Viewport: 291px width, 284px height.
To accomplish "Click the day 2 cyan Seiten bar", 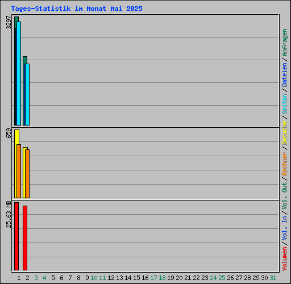I will pos(27,94).
